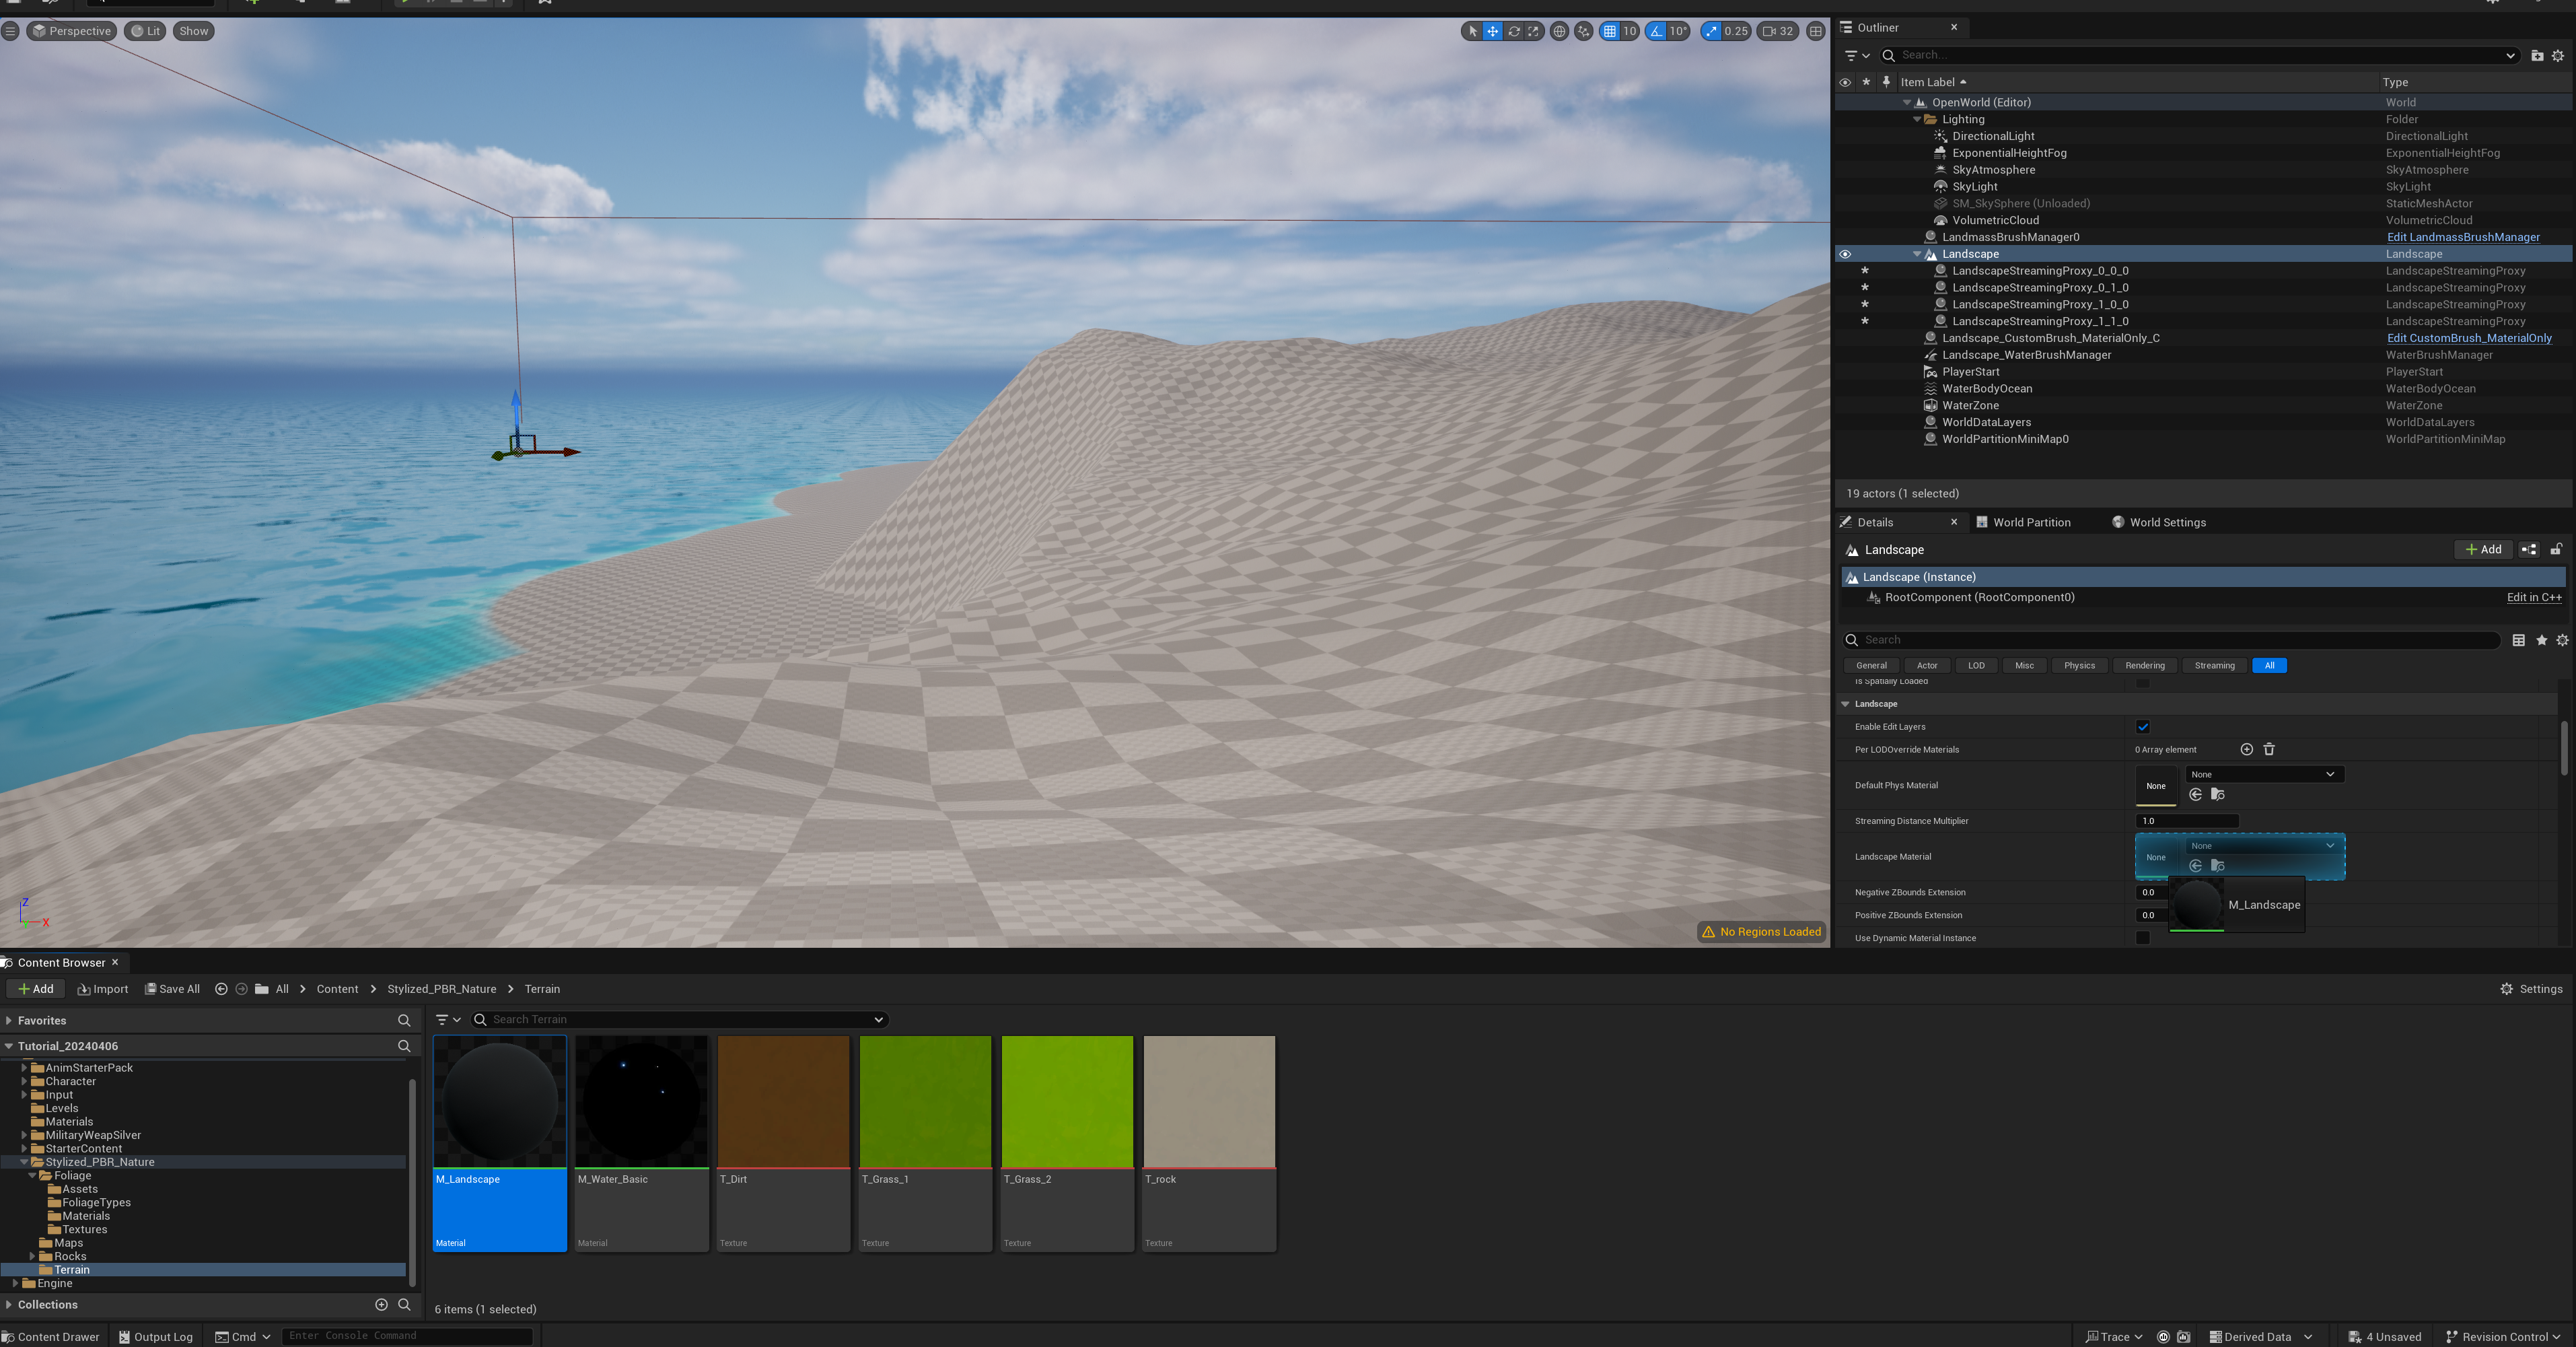Click the surface snapping icon
The image size is (2576, 1347).
point(1583,31)
